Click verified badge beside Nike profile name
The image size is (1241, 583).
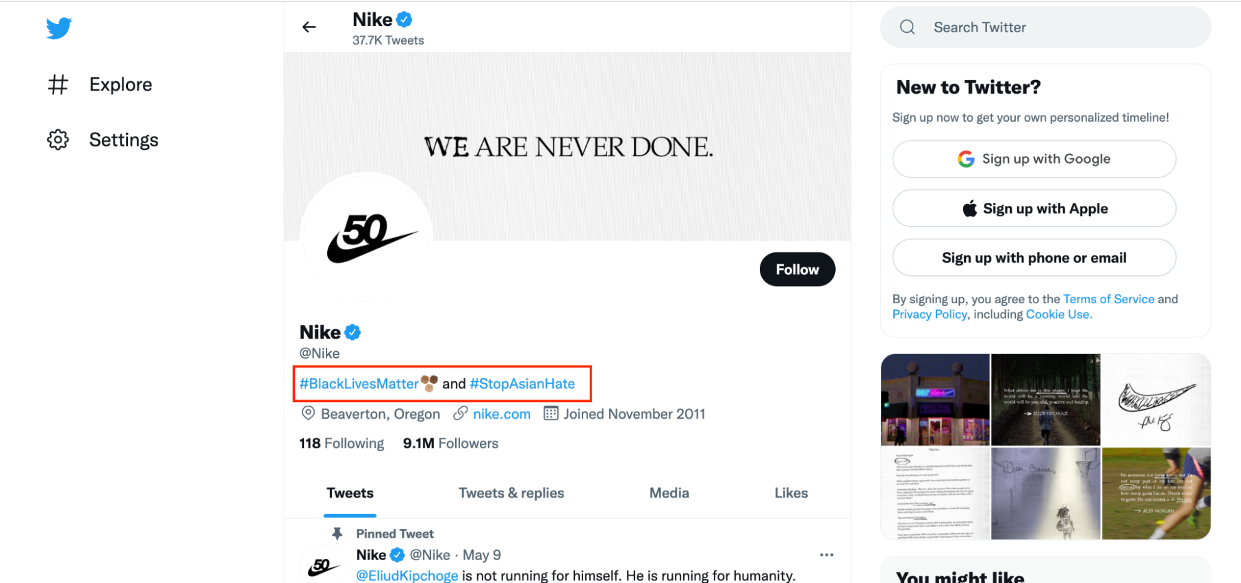(x=353, y=332)
